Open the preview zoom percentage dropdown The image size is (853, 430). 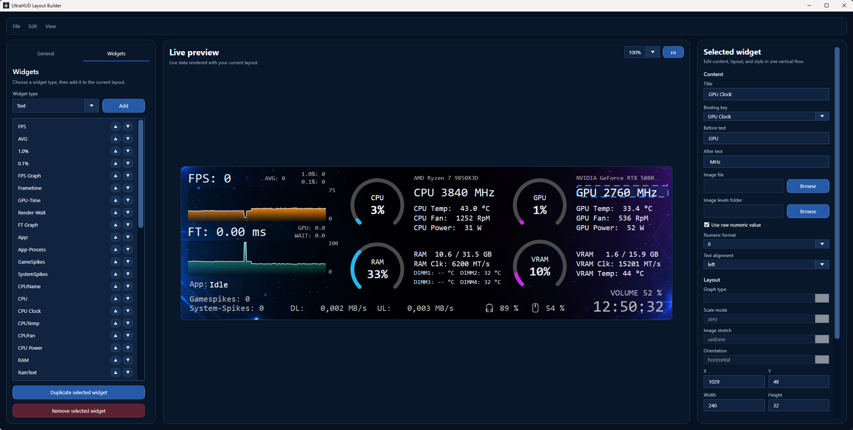(653, 52)
